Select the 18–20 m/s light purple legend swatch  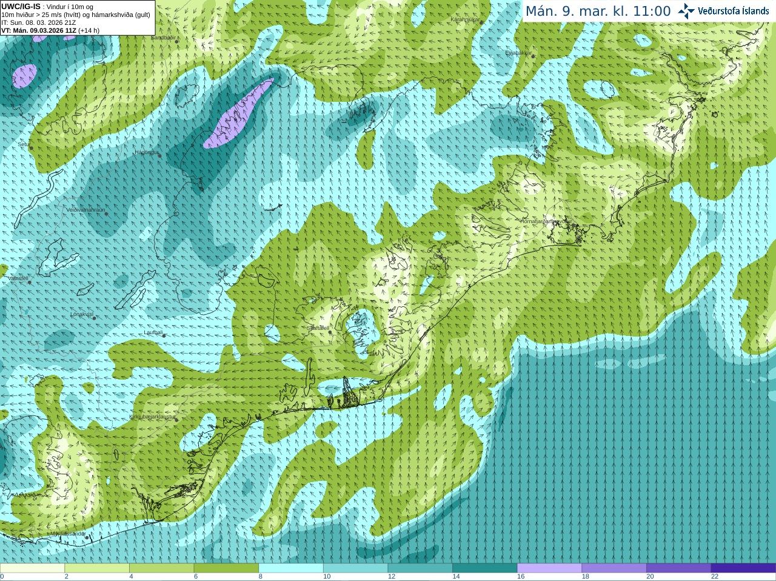click(614, 568)
